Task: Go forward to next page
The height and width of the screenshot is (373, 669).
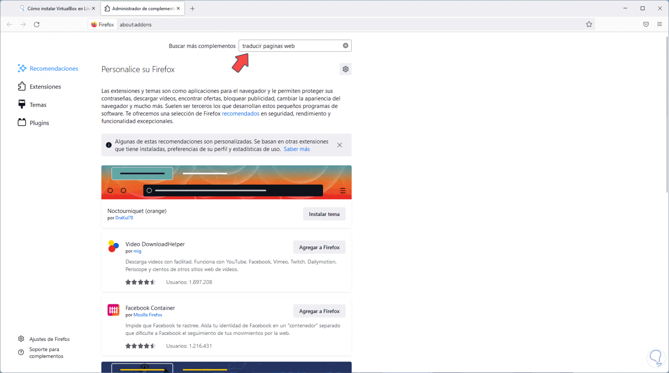Action: coord(23,24)
